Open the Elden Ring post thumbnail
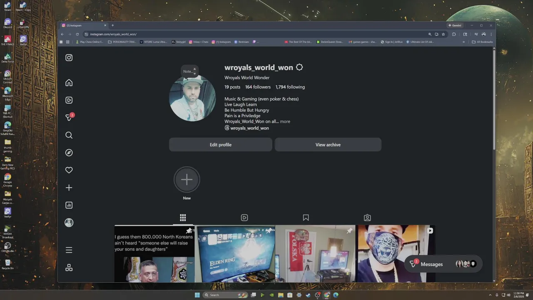This screenshot has height=300, width=533. [235, 254]
